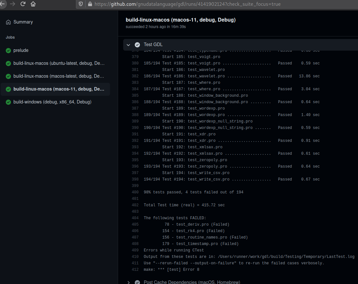Click the browser forward arrow

tap(12, 4)
